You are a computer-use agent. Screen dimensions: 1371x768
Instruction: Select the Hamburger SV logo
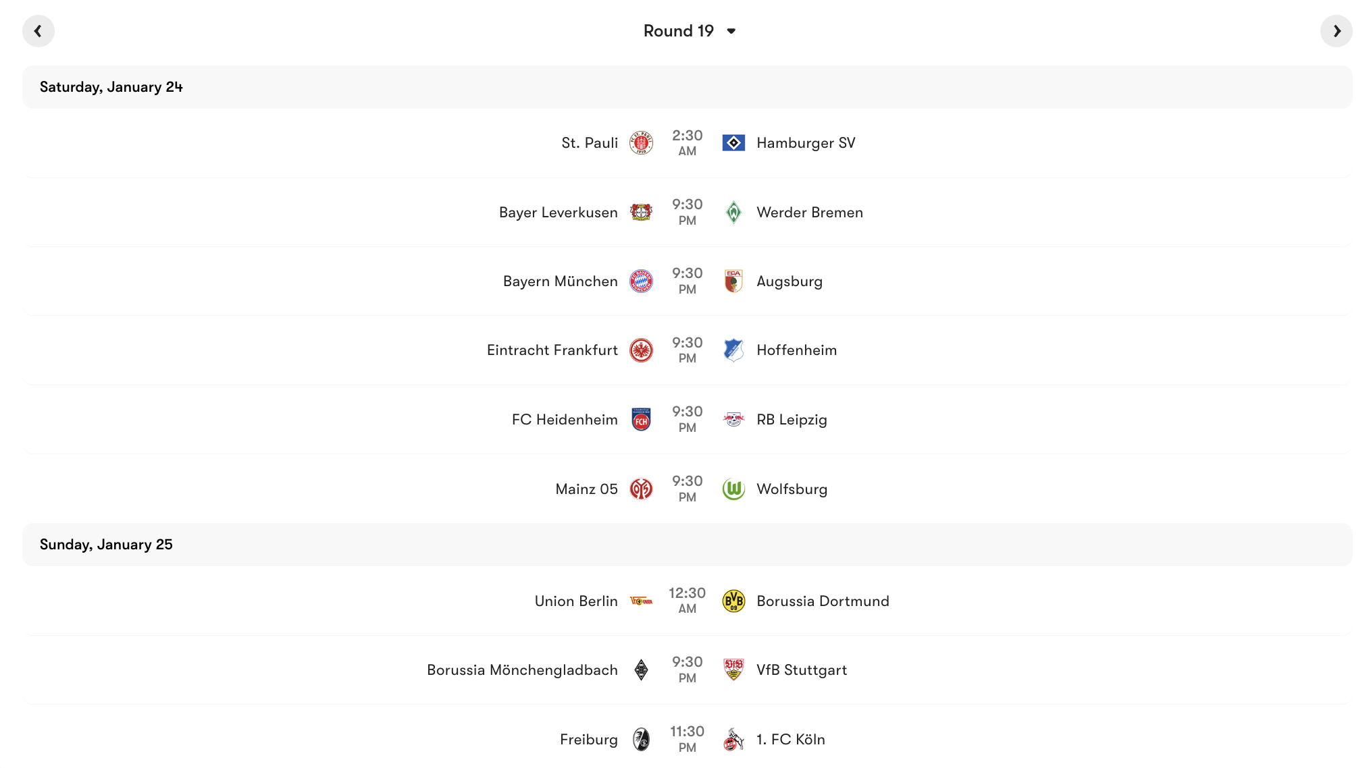(x=734, y=143)
